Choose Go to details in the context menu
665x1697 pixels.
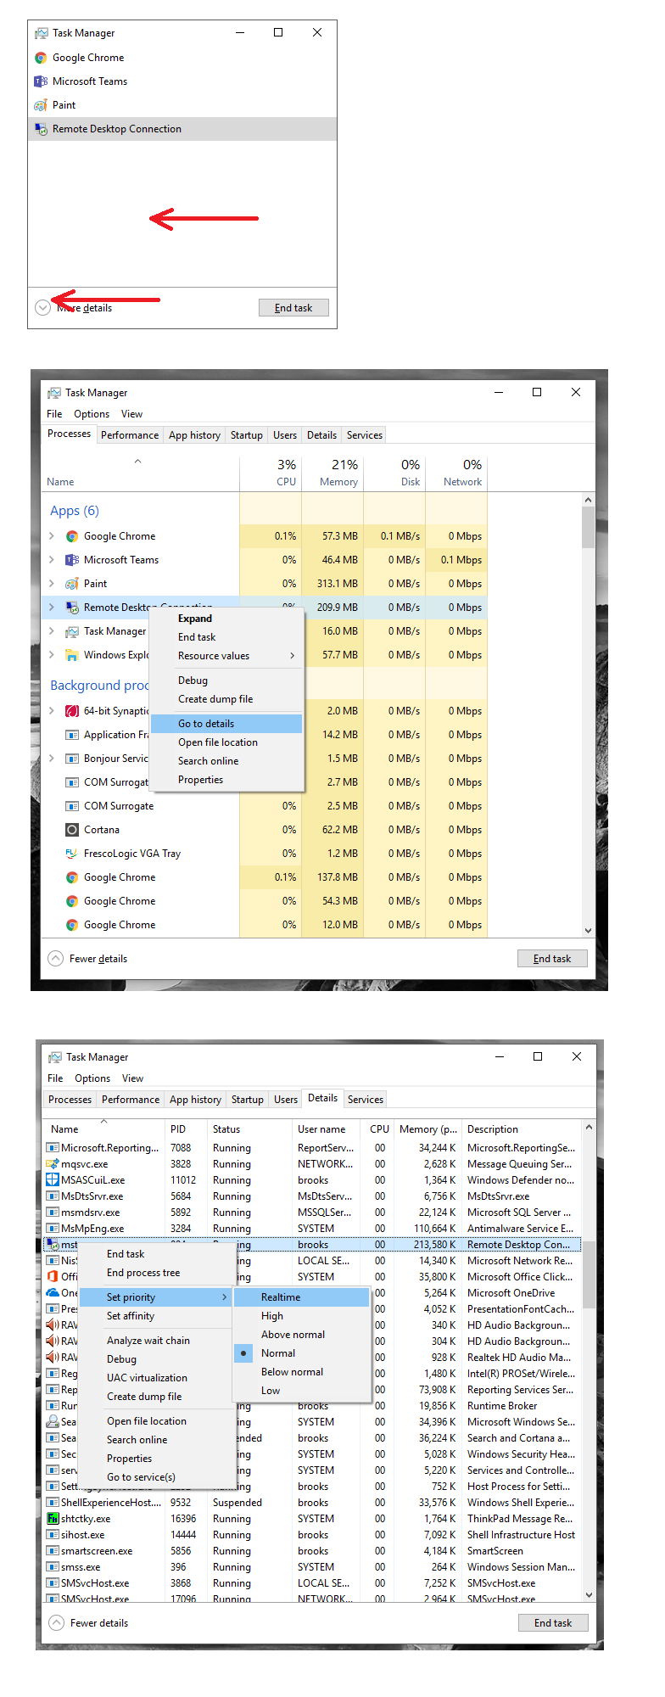226,724
